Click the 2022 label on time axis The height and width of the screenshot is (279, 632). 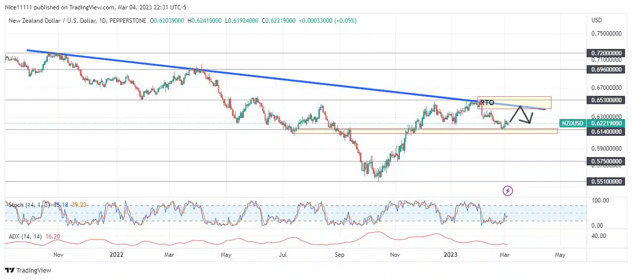tap(117, 255)
